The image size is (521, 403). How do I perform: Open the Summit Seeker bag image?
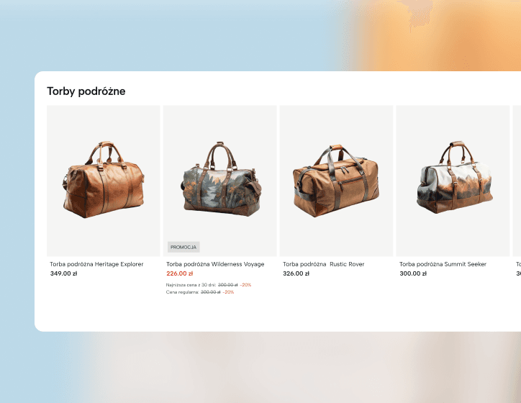[453, 181]
